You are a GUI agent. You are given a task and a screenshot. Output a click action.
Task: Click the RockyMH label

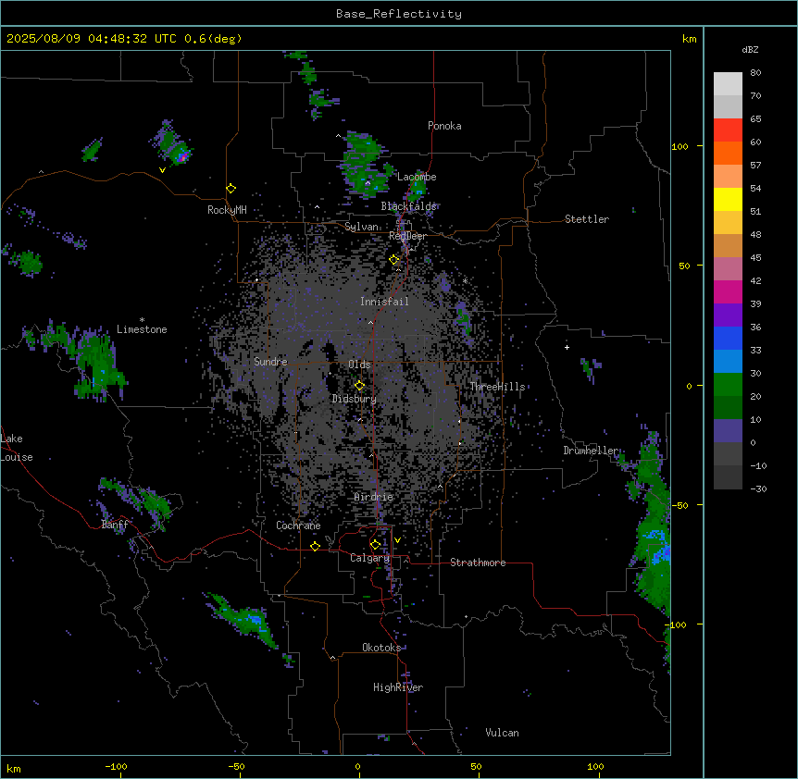click(227, 210)
